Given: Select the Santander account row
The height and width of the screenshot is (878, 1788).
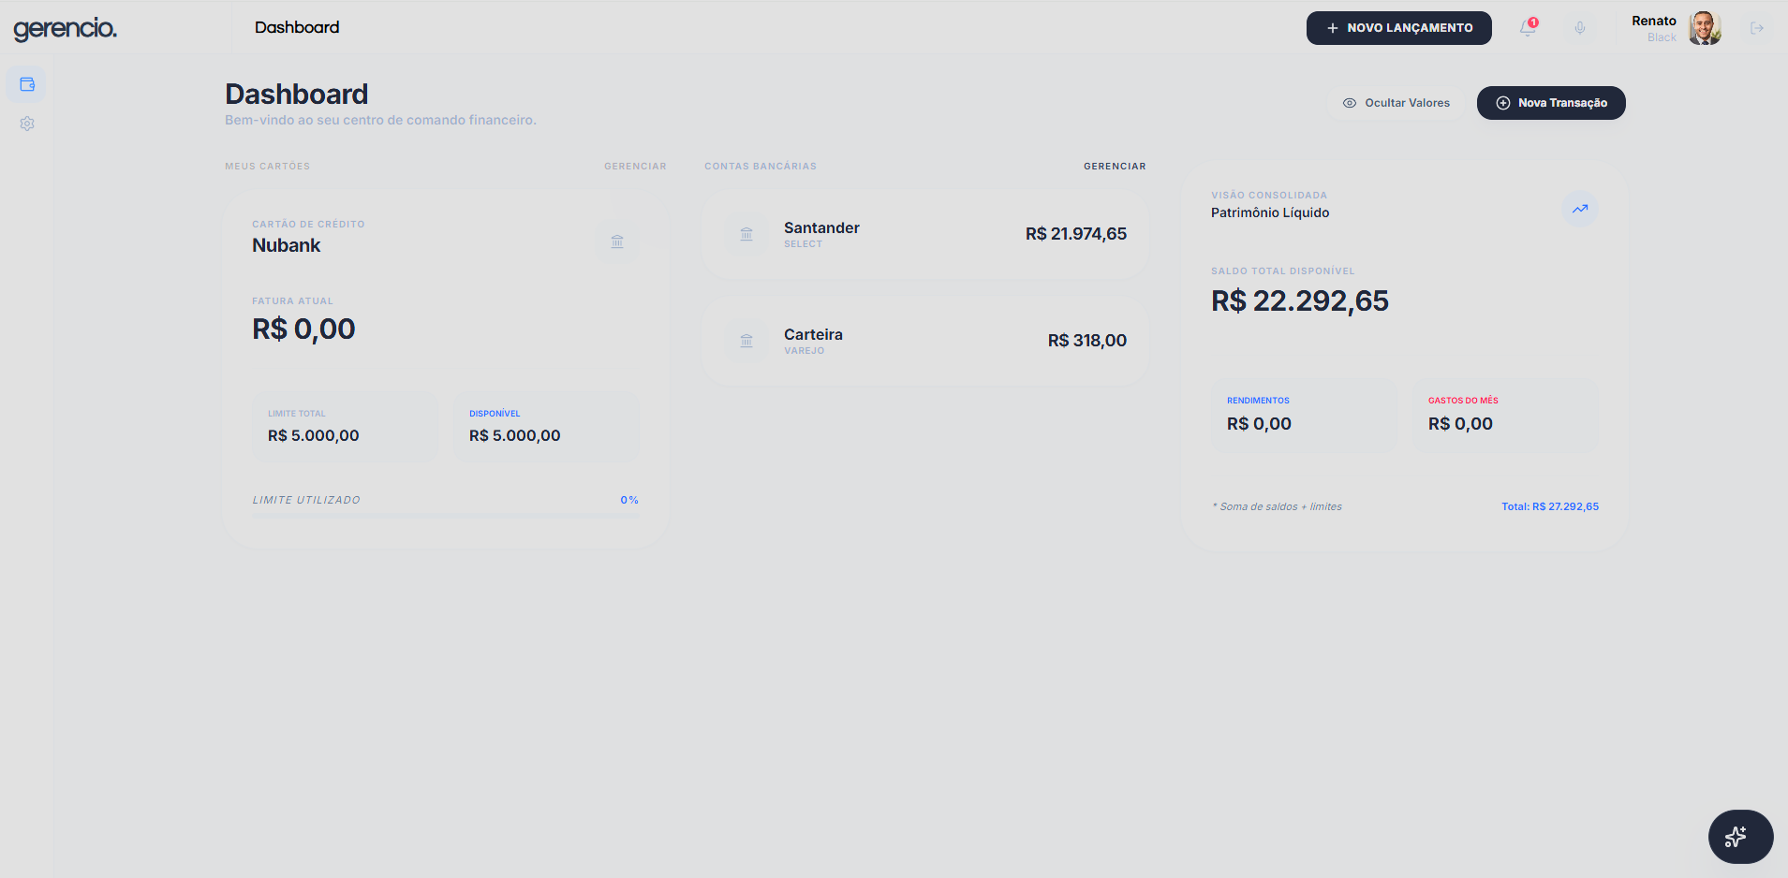Looking at the screenshot, I should (925, 234).
